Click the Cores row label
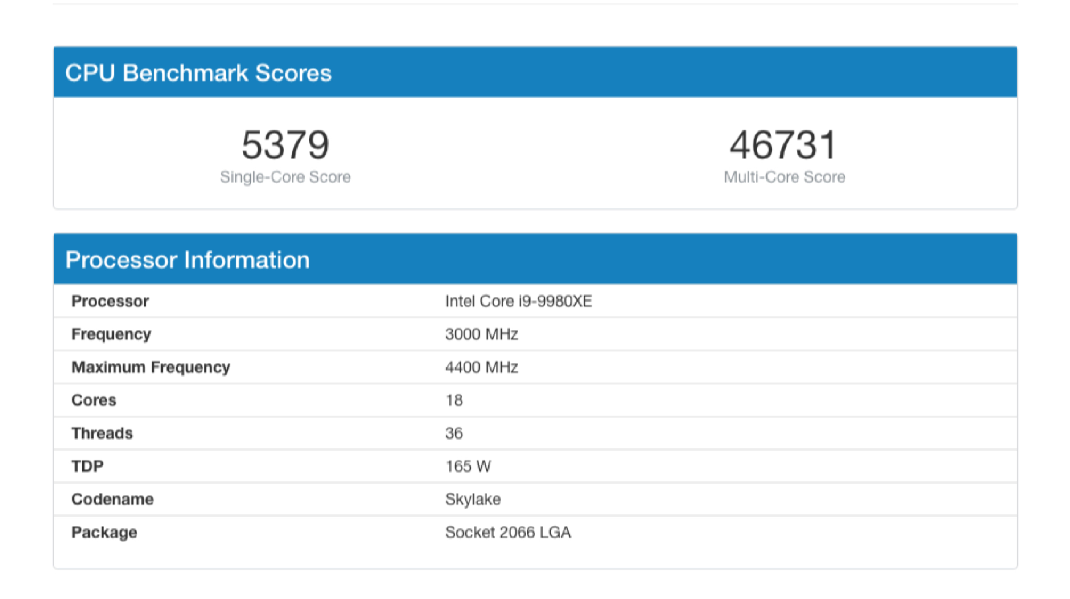Viewport: 1070px width, 599px height. click(x=94, y=400)
